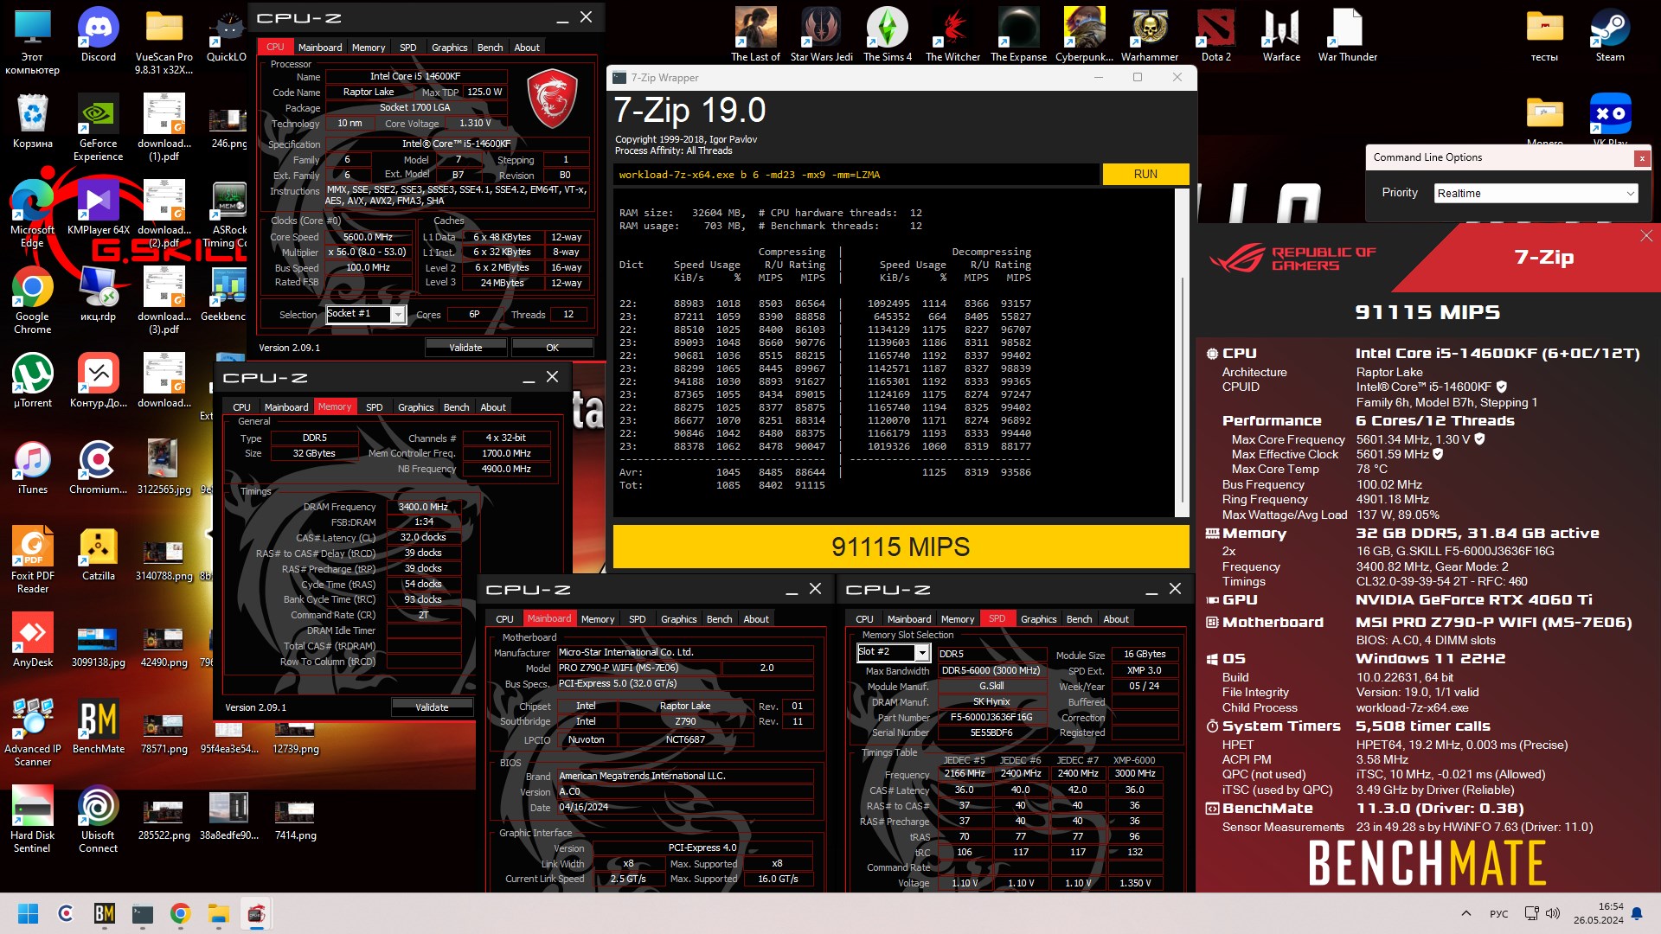Open About tab in SPD CPU-Z window
Viewport: 1661px width, 934px height.
(1115, 619)
